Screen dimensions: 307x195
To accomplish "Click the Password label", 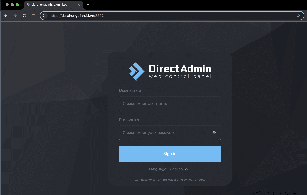I will [x=129, y=120].
